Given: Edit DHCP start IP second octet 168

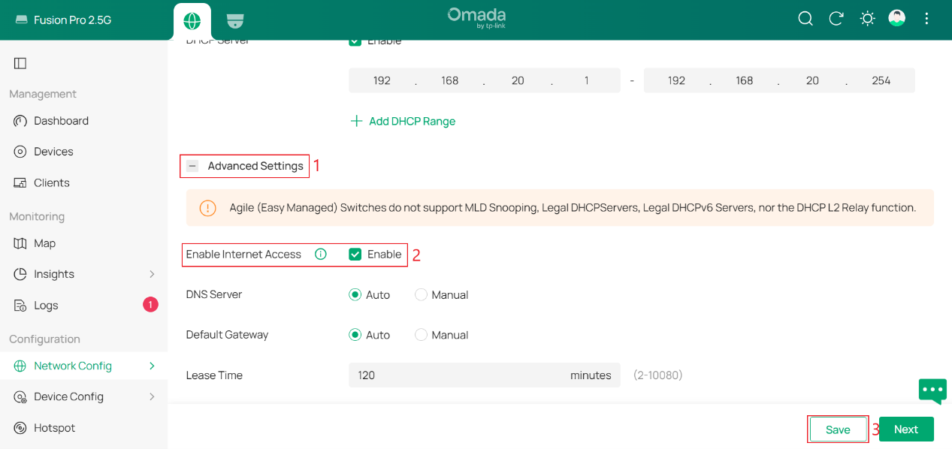Looking at the screenshot, I should pos(450,80).
